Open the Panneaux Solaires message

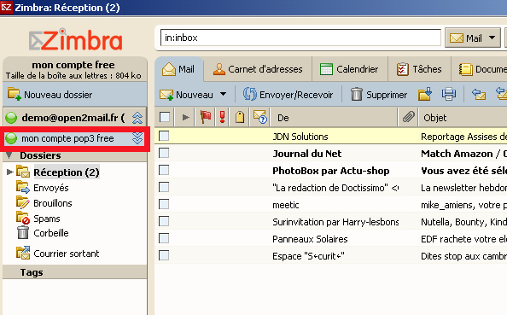[331, 239]
